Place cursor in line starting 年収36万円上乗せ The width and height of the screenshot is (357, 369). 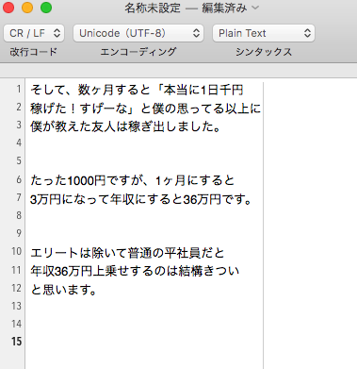[x=135, y=271]
